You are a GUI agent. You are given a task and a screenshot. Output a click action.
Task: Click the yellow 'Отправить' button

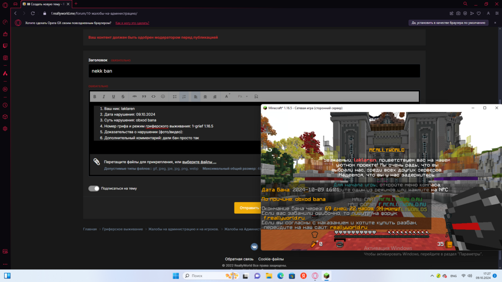coord(248,208)
